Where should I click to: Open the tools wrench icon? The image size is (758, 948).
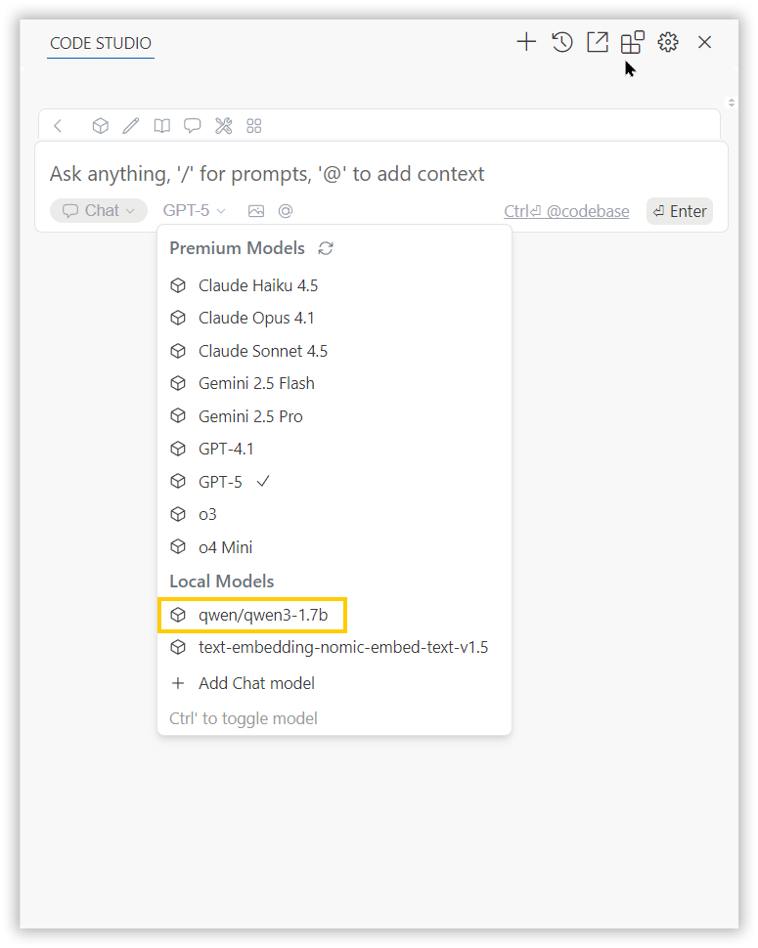point(223,125)
